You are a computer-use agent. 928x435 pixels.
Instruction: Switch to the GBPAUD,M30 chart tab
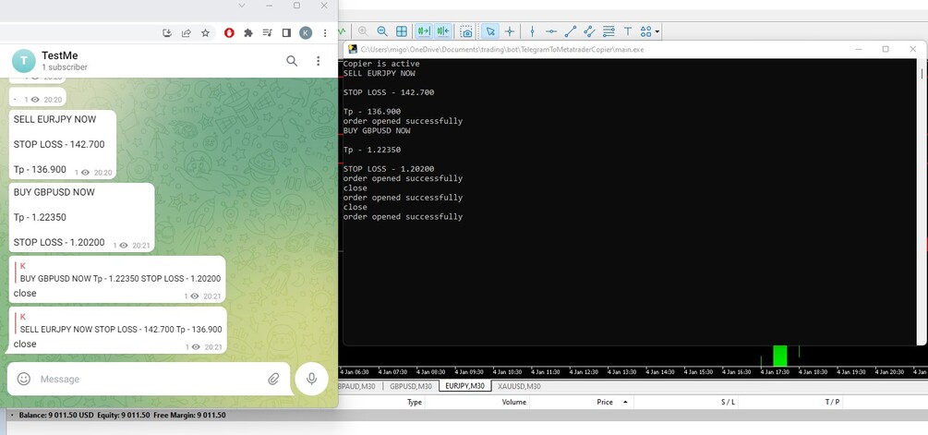[x=358, y=386]
